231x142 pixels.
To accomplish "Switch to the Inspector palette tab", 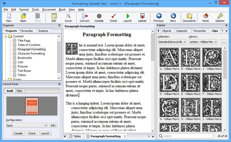I will point(182,31).
